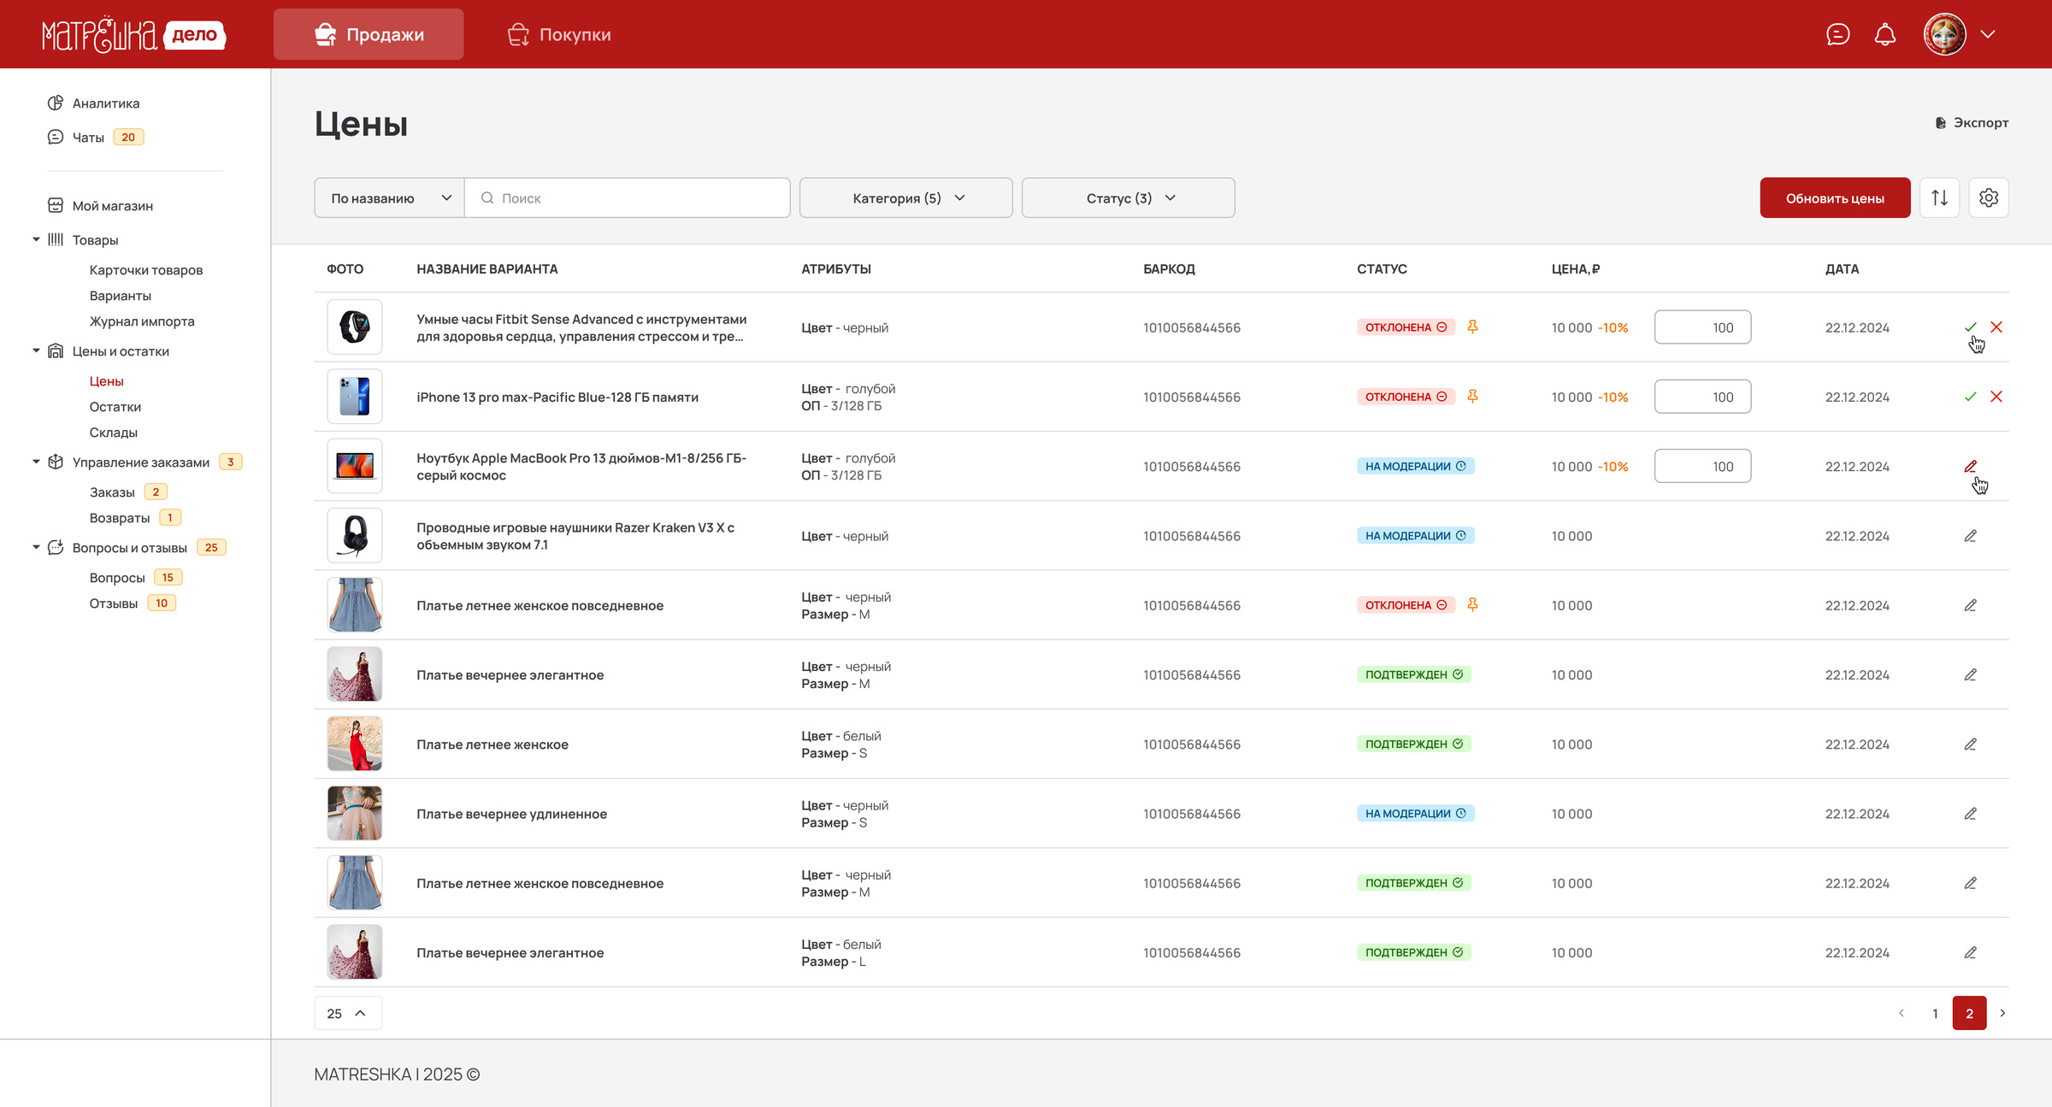Click the Чаты sidebar icon

point(56,137)
